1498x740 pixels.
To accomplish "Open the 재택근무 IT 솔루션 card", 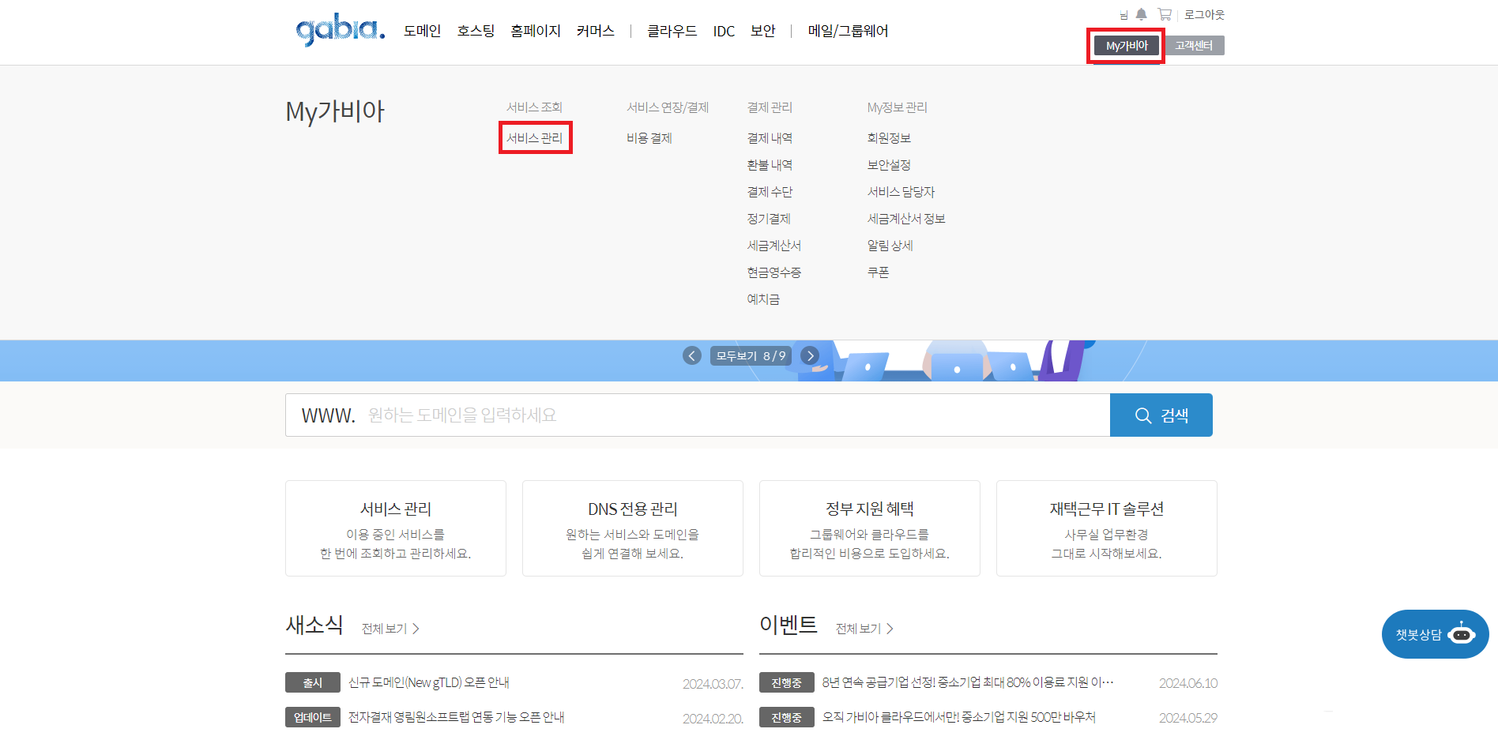I will click(1107, 528).
